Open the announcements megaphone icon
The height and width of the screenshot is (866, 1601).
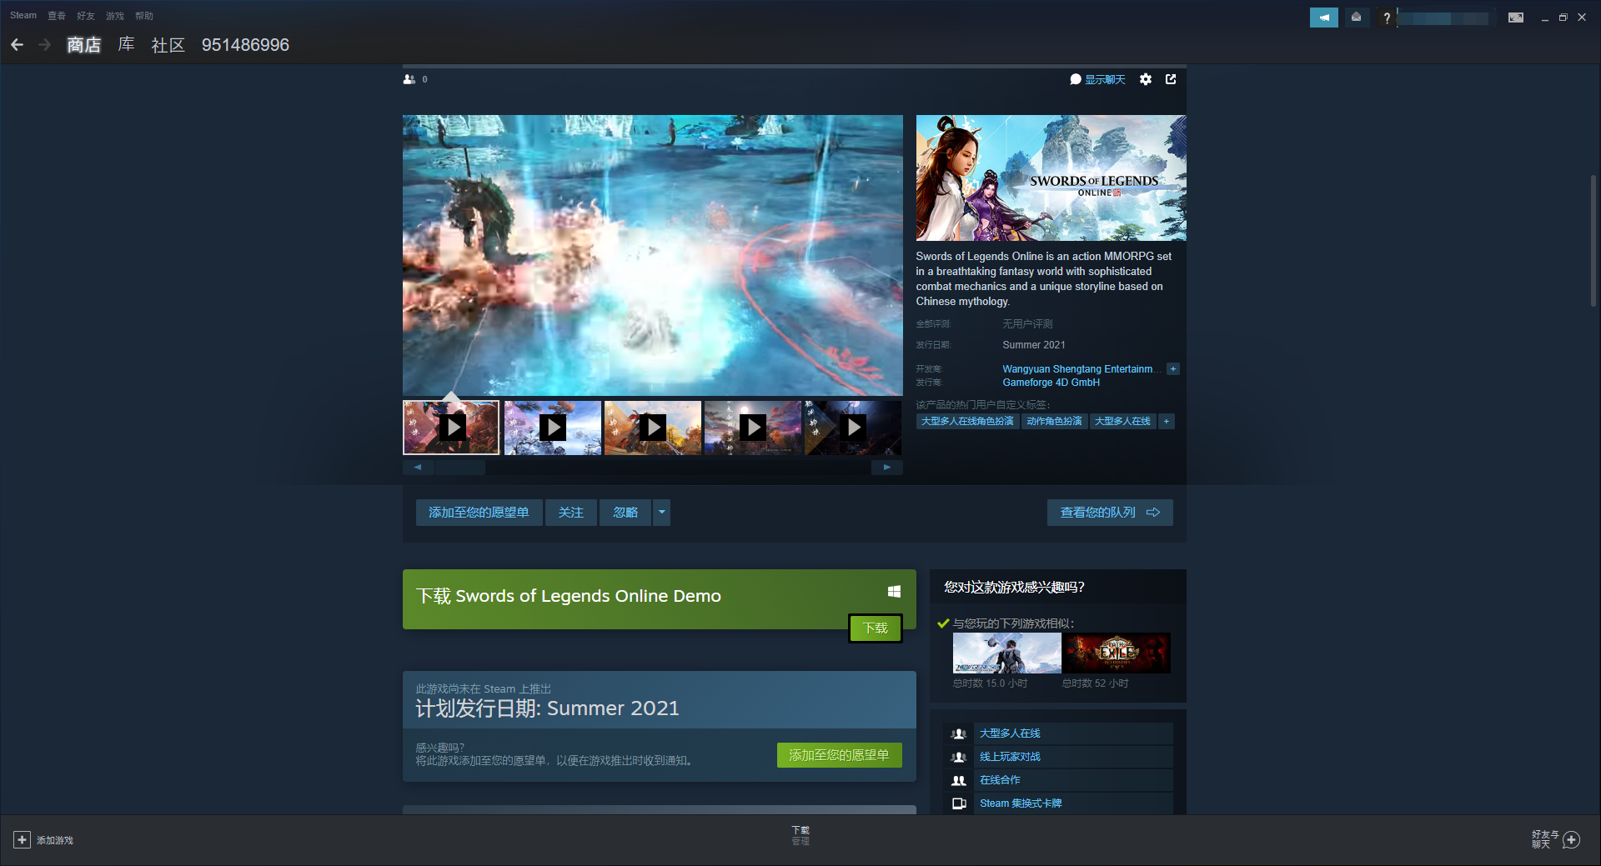1323,18
